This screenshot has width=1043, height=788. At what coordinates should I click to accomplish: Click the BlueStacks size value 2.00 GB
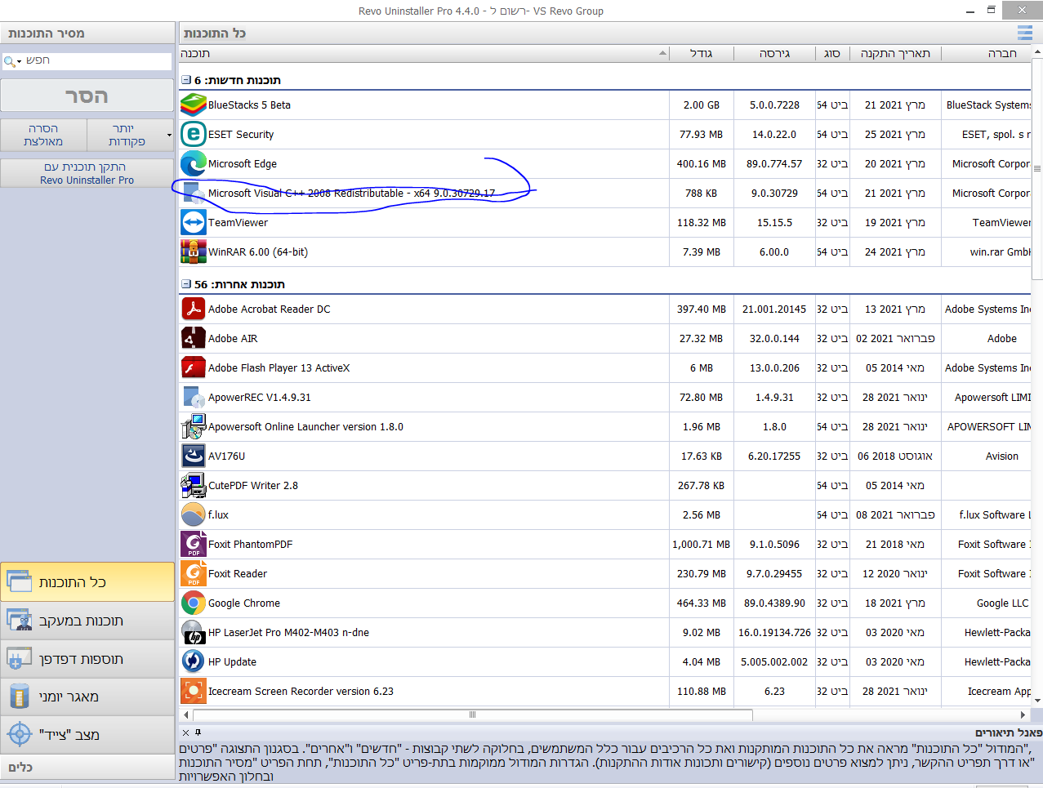702,105
